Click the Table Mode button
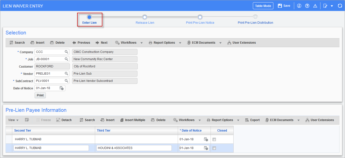This screenshot has height=158, width=345. click(263, 6)
